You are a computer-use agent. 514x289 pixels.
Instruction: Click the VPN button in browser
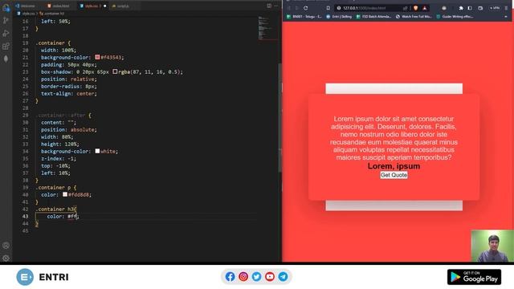(x=495, y=8)
